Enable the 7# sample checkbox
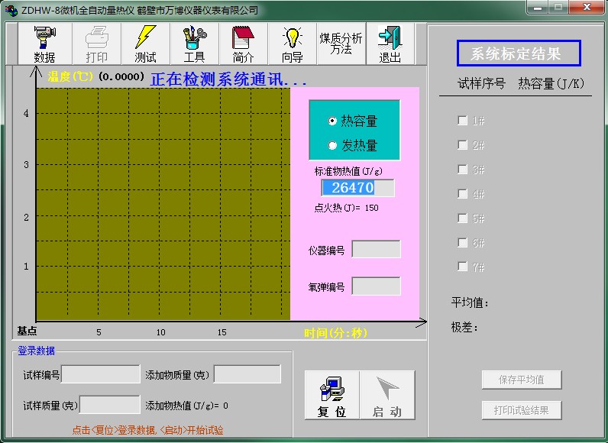The width and height of the screenshot is (608, 443). pos(462,267)
